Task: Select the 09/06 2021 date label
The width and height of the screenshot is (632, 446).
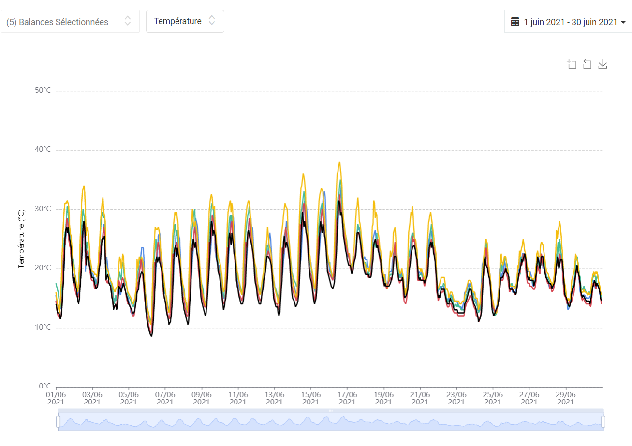Action: click(202, 398)
